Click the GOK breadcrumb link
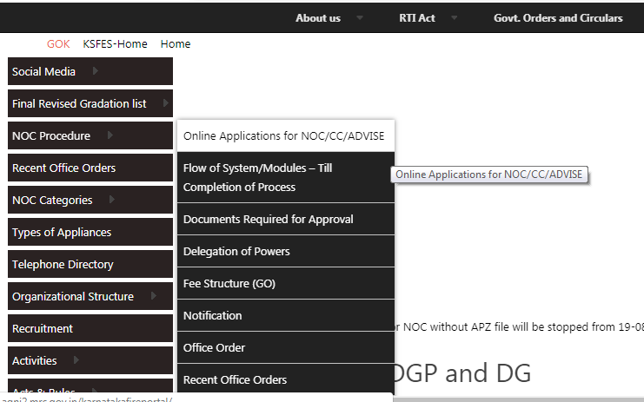 [x=58, y=43]
